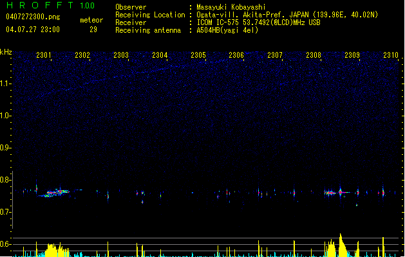Click the 2308 time axis marker
The width and height of the screenshot is (405, 257).
(314, 55)
